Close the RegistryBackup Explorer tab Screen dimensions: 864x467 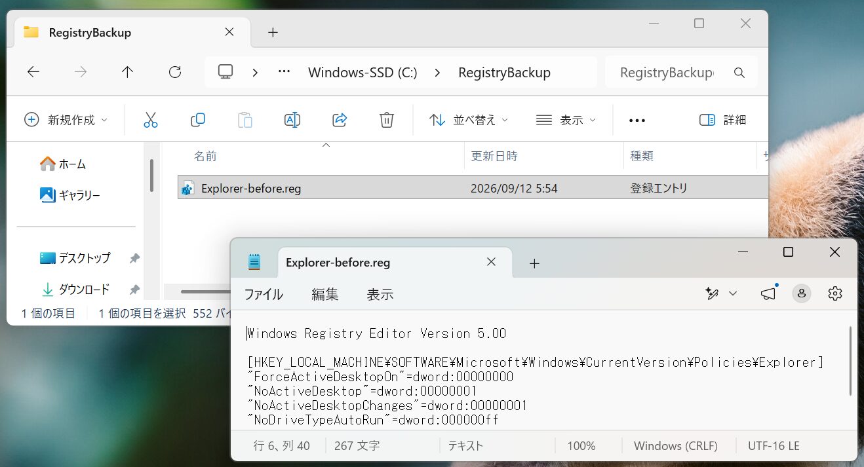[229, 31]
